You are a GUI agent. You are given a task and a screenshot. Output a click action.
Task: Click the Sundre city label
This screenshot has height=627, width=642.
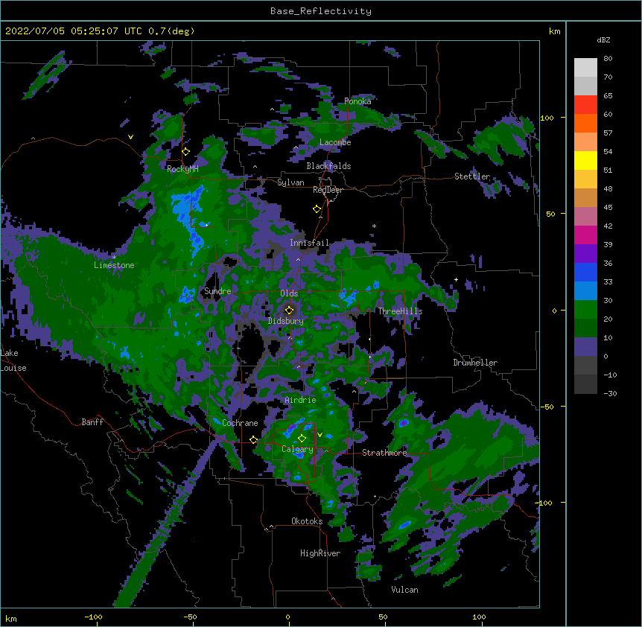pos(217,291)
